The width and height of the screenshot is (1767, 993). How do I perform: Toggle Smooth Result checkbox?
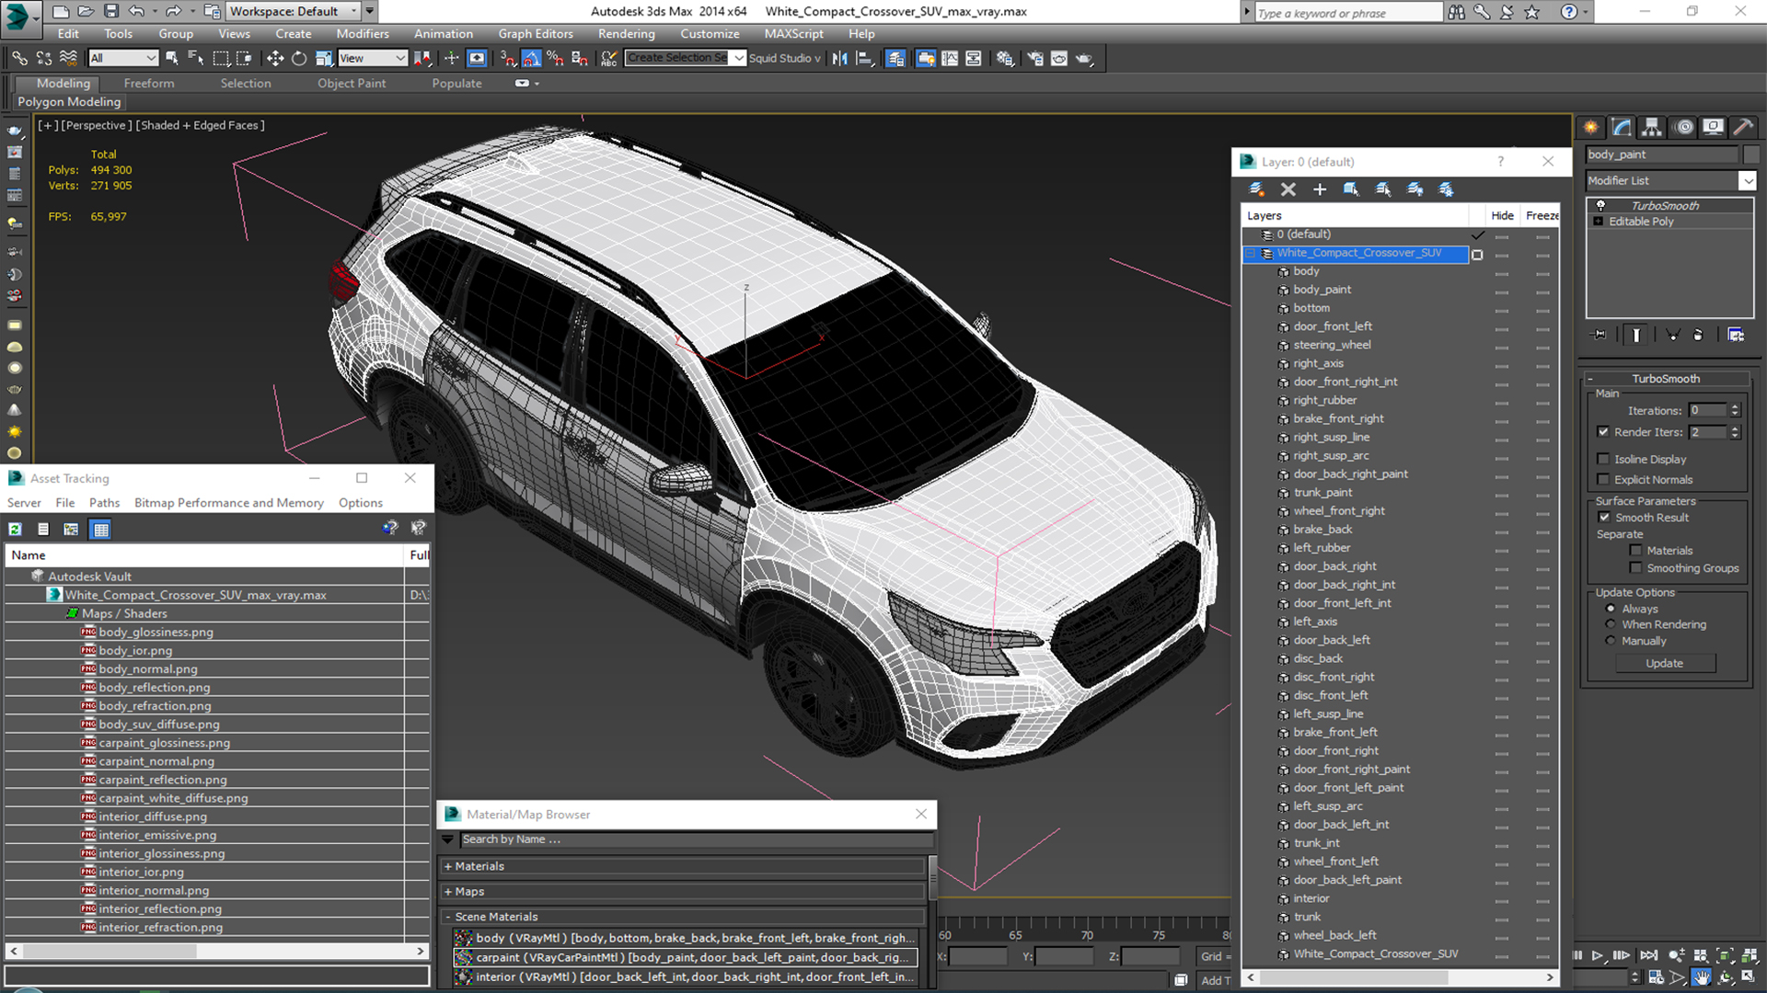coord(1605,518)
